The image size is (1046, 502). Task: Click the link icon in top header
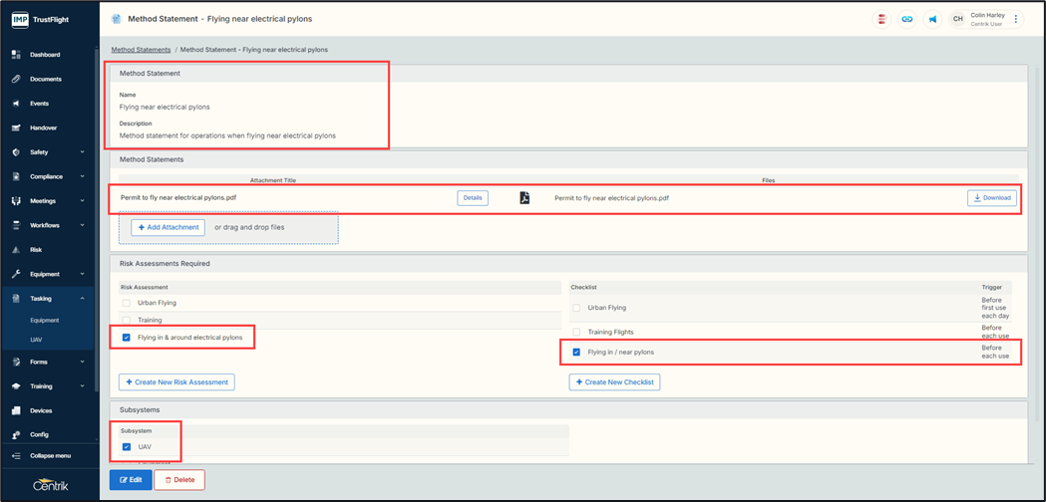[906, 19]
